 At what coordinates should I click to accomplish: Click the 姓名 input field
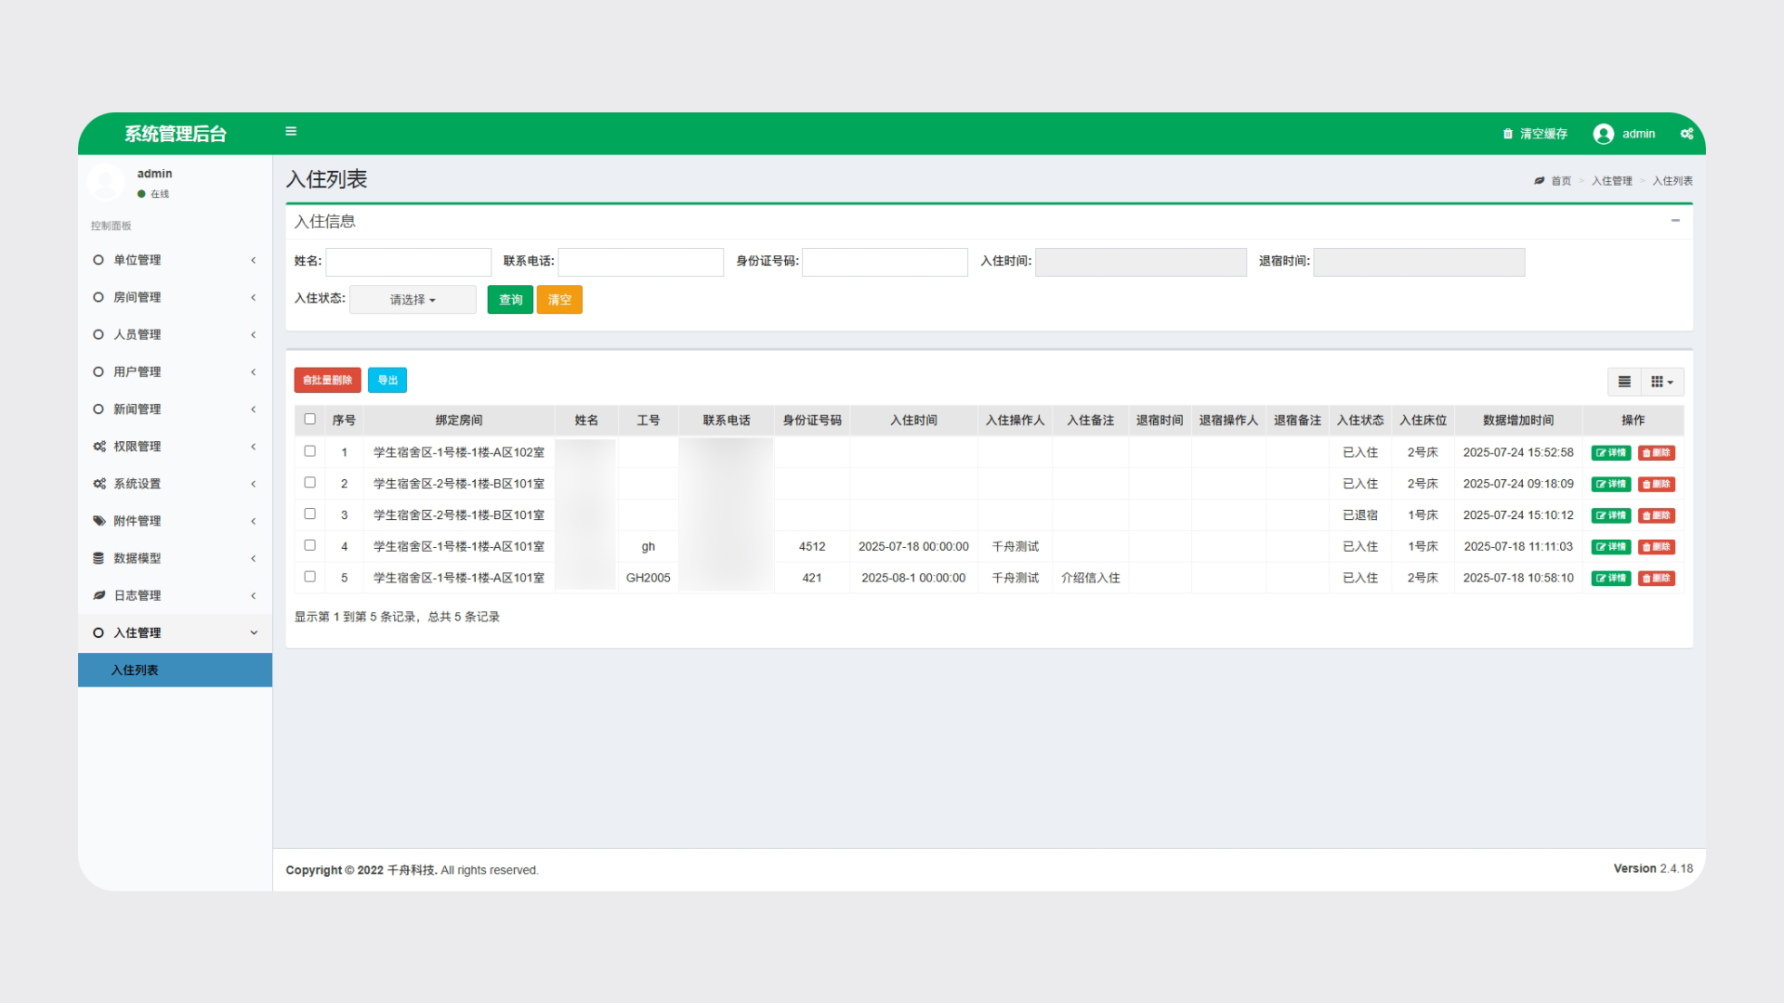pyautogui.click(x=408, y=262)
